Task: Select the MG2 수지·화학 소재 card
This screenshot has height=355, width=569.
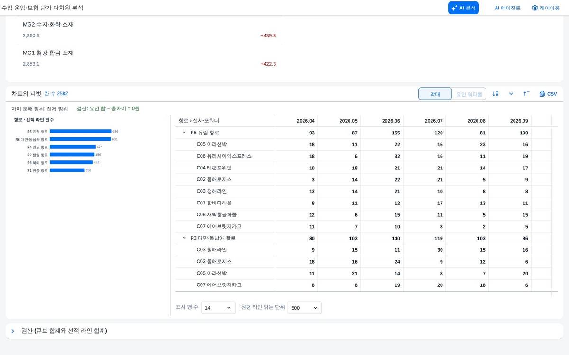Action: click(x=149, y=30)
